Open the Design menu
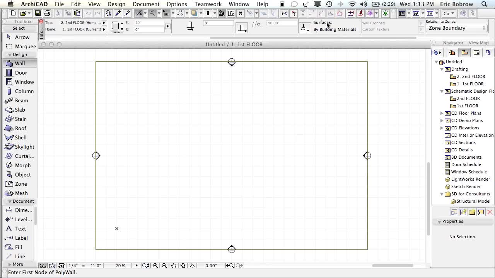The height and width of the screenshot is (278, 495). (116, 4)
